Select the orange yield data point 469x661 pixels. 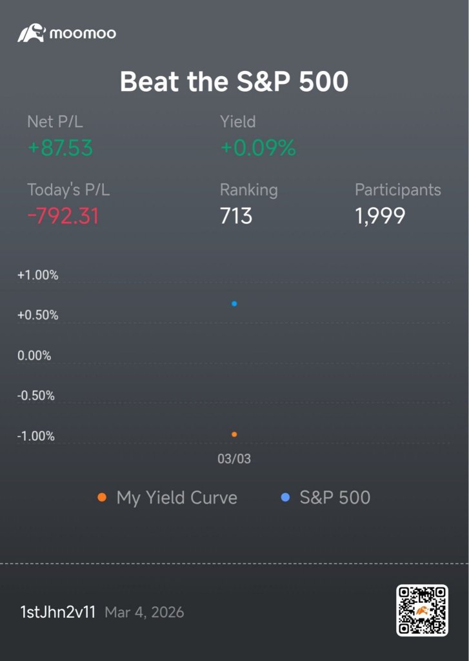[234, 434]
